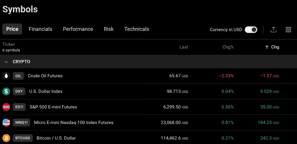Open the table view layout icon
This screenshot has height=144, width=297.
coord(288,30)
